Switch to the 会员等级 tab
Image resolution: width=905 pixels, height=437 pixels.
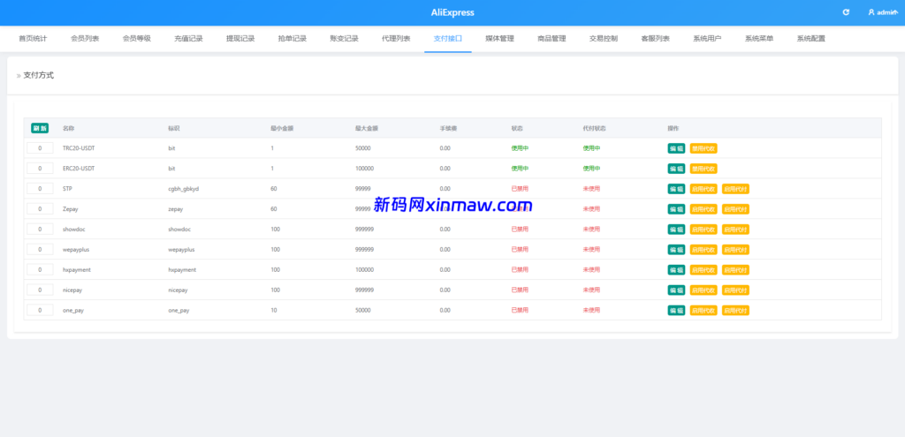point(137,39)
